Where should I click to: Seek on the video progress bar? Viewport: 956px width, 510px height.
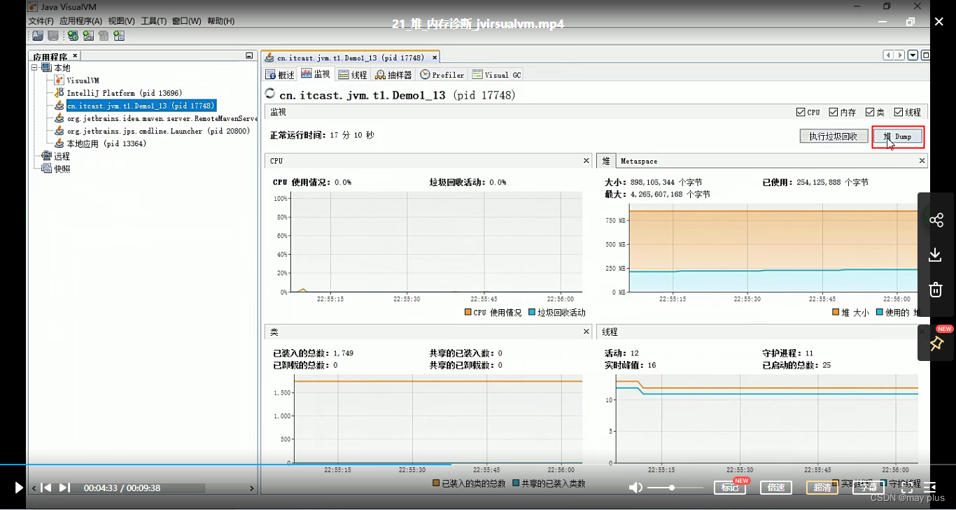point(478,464)
